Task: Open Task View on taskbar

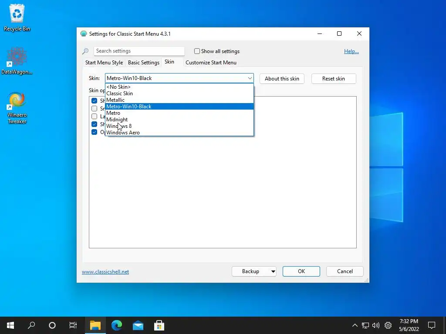Action: [73, 325]
